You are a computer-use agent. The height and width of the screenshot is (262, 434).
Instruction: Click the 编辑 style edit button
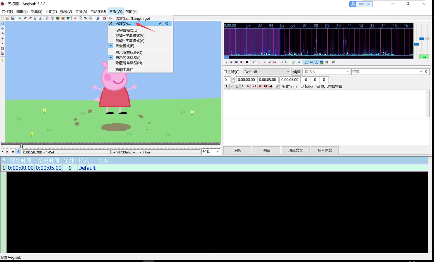click(297, 72)
